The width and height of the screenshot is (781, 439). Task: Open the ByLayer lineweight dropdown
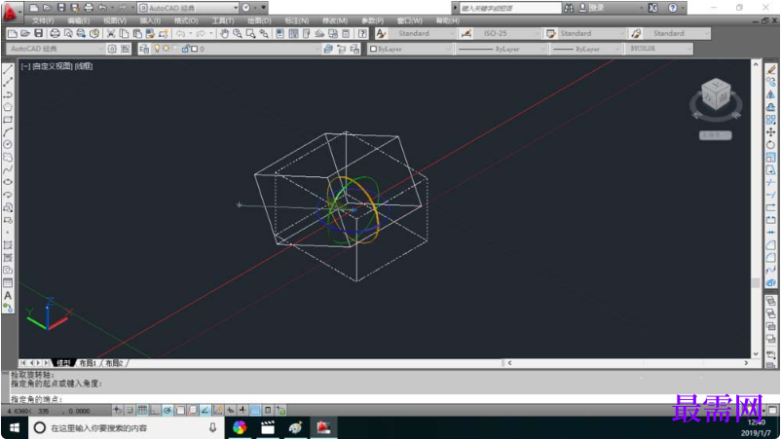[x=586, y=49]
